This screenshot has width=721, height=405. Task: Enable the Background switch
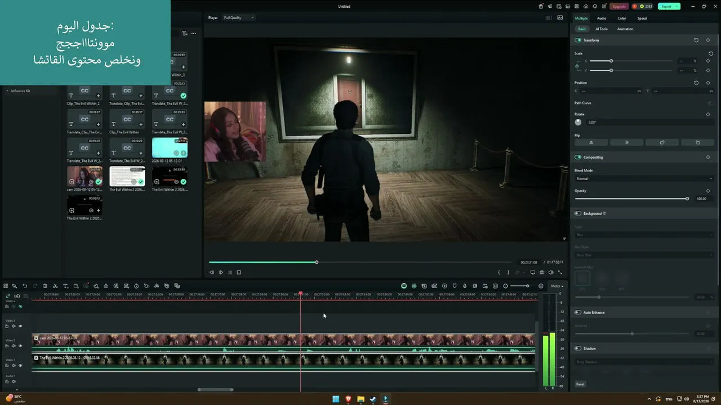click(x=578, y=214)
